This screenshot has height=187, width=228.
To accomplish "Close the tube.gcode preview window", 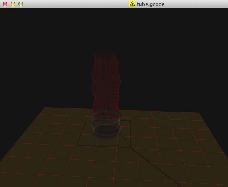I will coord(5,4).
